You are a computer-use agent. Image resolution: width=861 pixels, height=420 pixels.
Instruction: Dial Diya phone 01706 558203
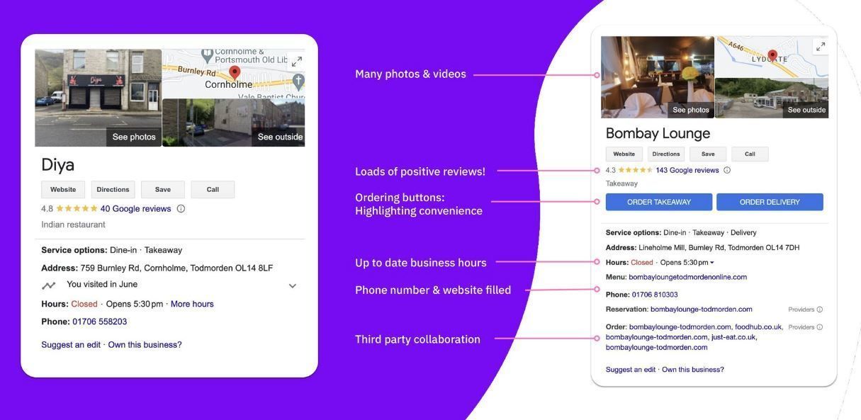(100, 322)
